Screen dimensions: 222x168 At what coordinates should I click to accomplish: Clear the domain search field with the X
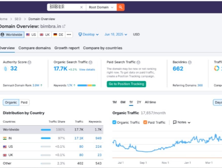tap(82, 7)
